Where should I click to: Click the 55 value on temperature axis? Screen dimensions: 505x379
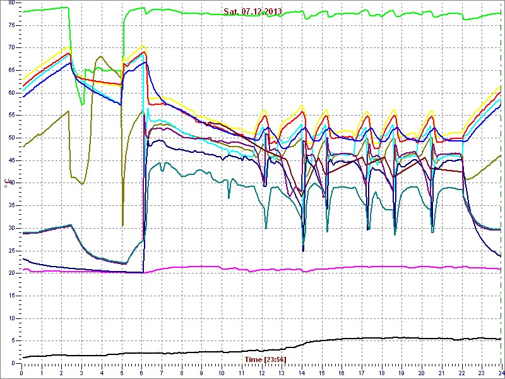pyautogui.click(x=11, y=116)
